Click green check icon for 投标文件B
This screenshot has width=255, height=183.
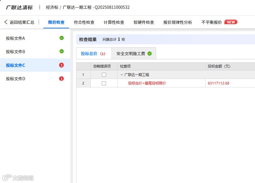[x=62, y=52]
